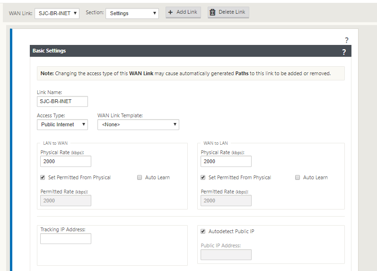This screenshot has width=377, height=271.
Task: Click the disabled Public IP Address field
Action: [226, 254]
